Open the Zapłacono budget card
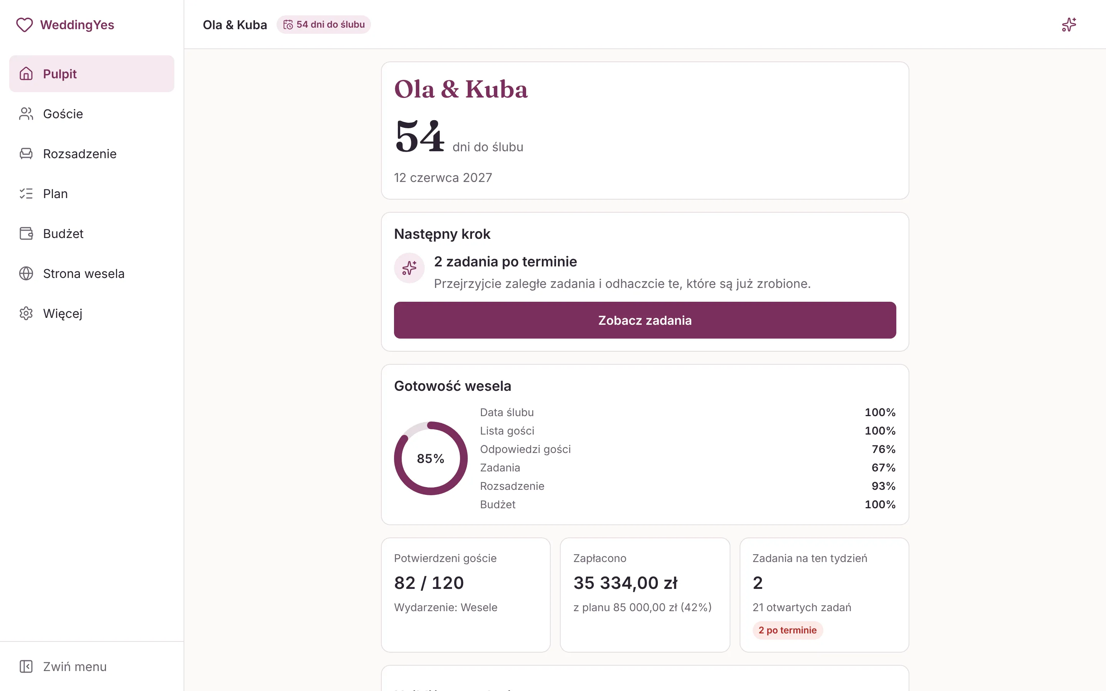Screen dimensions: 1106x691 click(645, 595)
